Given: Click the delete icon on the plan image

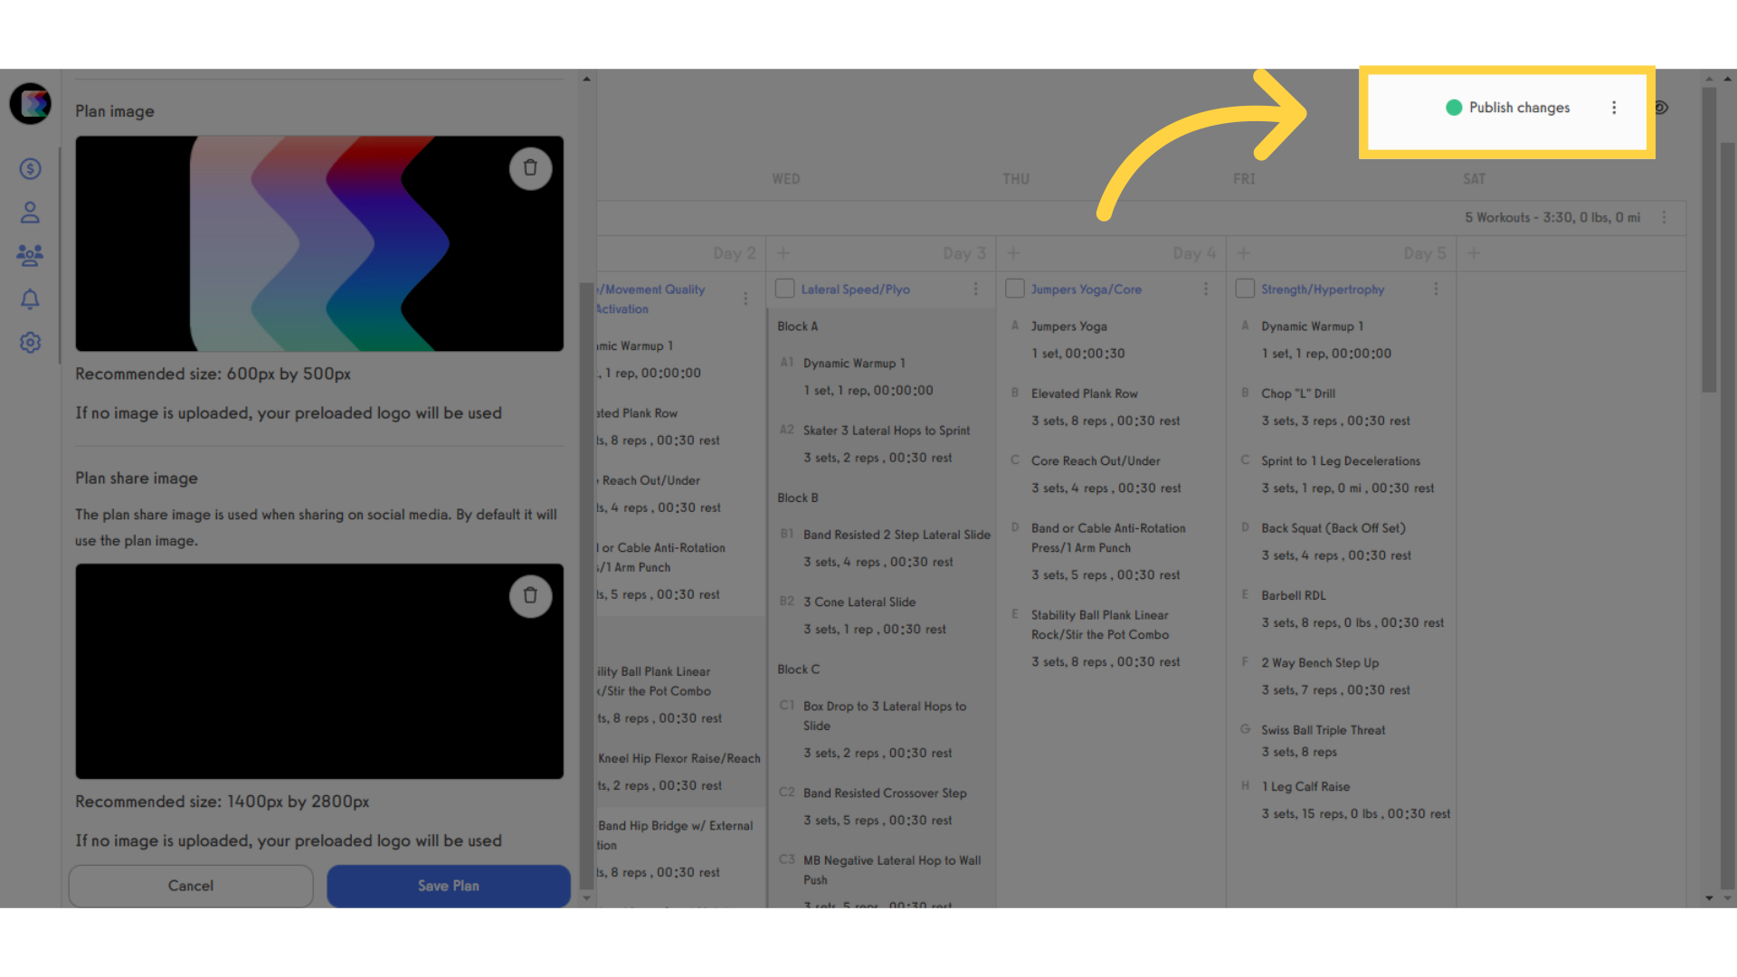Looking at the screenshot, I should (x=531, y=167).
